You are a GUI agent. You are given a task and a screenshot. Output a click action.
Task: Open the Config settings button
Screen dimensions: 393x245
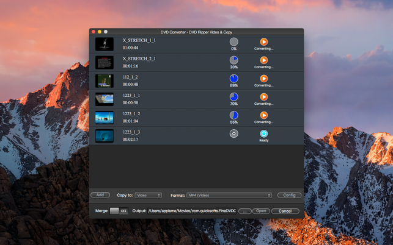tap(289, 195)
